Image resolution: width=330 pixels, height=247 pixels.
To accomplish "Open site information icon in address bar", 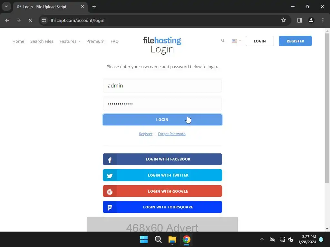I will [44, 20].
